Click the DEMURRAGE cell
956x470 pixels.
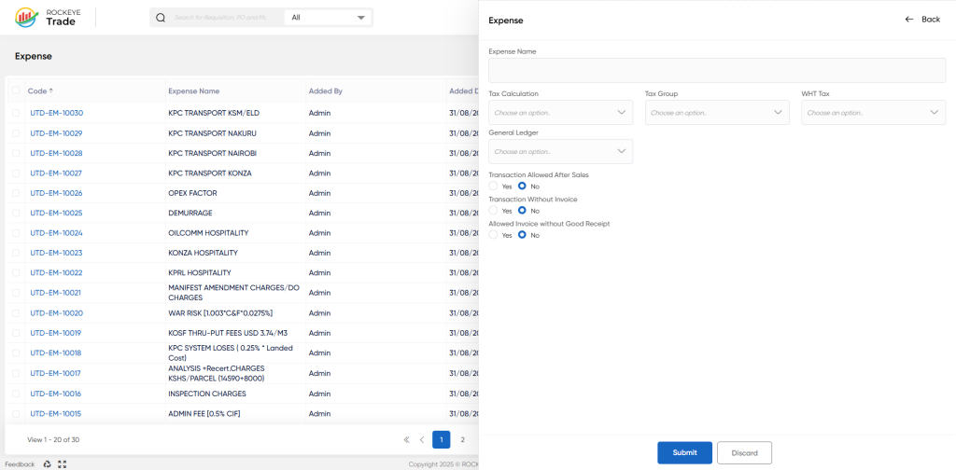pos(190,213)
